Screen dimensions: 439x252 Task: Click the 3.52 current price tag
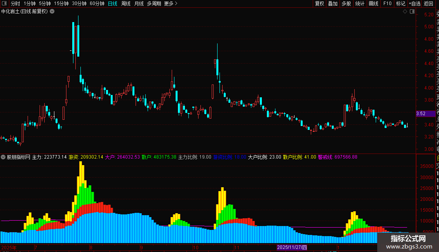tap(425, 114)
